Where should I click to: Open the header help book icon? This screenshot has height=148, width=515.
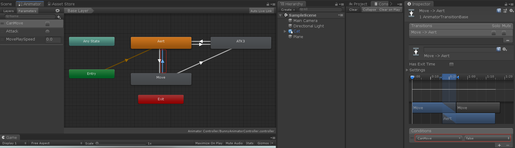[x=499, y=11]
